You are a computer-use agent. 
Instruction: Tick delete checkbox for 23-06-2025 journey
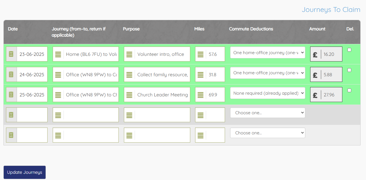tap(349, 50)
